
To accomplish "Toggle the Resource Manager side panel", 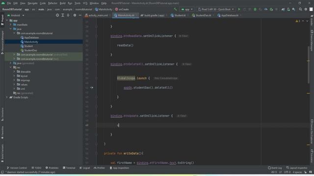I will click(x=2, y=43).
